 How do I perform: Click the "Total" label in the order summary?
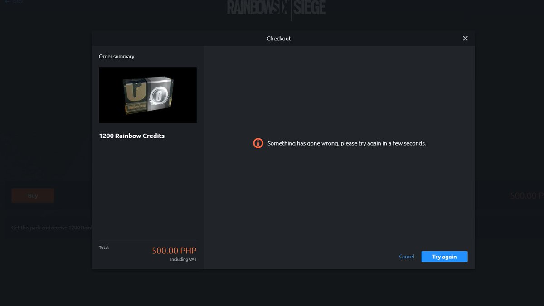click(104, 248)
